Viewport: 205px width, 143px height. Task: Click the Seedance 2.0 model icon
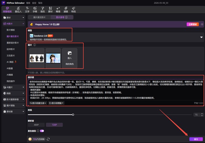pyautogui.click(x=31, y=36)
